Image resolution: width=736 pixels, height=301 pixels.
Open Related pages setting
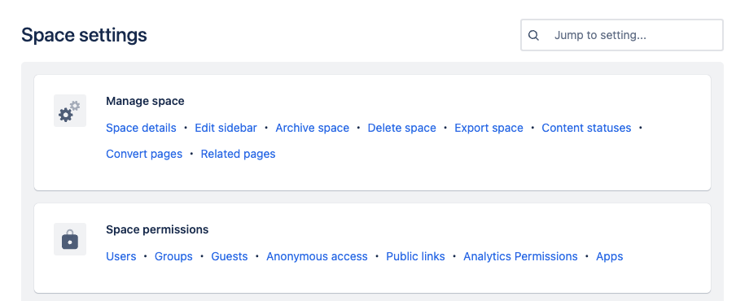click(238, 154)
